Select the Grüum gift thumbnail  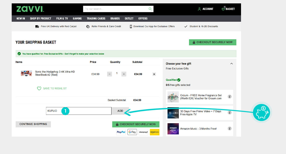pos(173,97)
